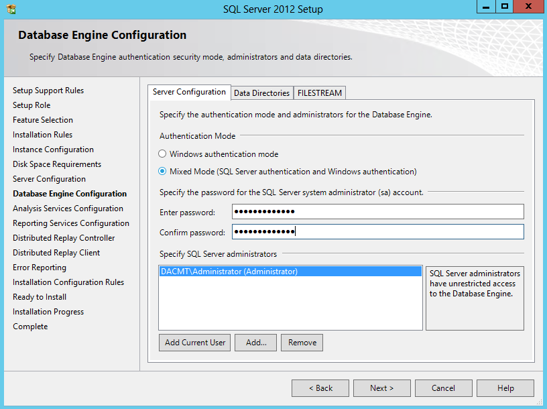The width and height of the screenshot is (547, 409).
Task: Click empty area of administrators list box
Action: pyautogui.click(x=290, y=303)
